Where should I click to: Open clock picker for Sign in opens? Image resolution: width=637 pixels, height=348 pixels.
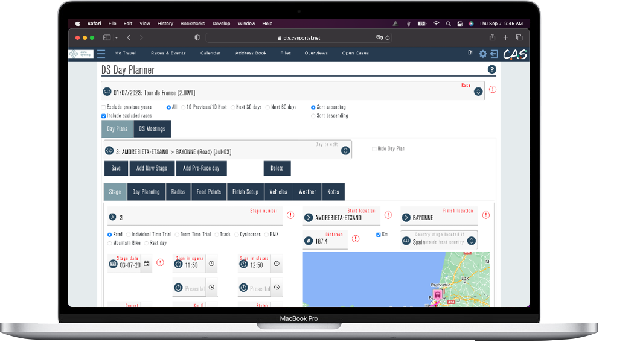pyautogui.click(x=212, y=264)
